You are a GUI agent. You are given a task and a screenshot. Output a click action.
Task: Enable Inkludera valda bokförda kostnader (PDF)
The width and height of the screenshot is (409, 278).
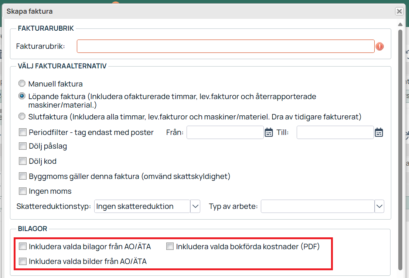pyautogui.click(x=170, y=246)
